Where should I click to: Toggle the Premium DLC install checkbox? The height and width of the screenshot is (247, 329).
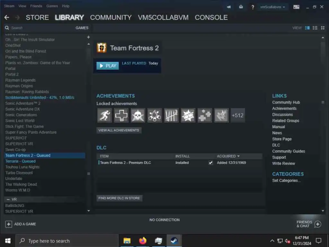point(211,163)
